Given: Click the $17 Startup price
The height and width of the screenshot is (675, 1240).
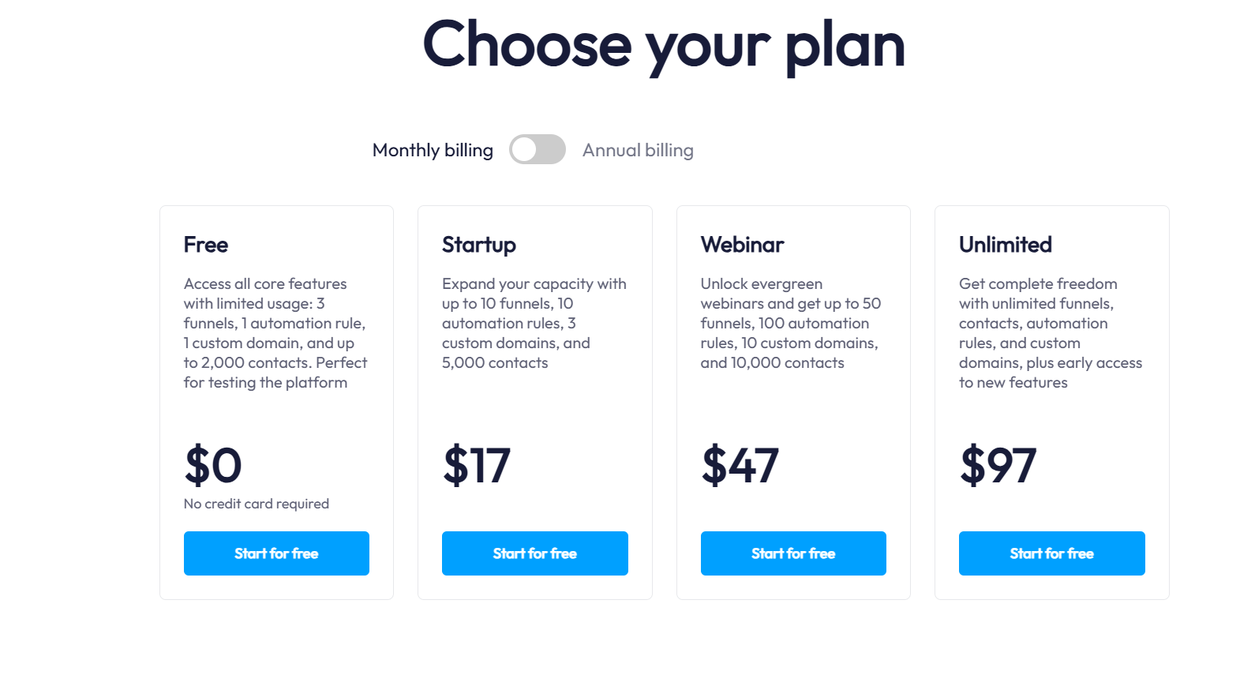Looking at the screenshot, I should pos(477,465).
